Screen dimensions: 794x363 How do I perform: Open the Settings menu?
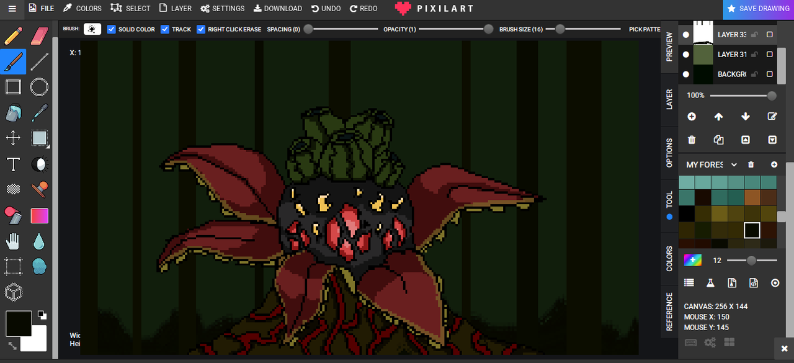click(222, 9)
